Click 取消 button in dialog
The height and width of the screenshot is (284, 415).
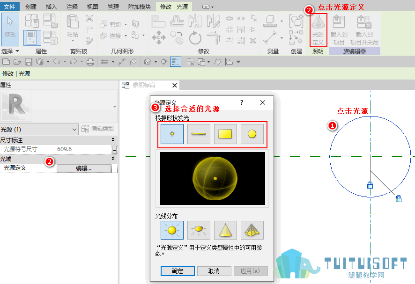(x=214, y=271)
